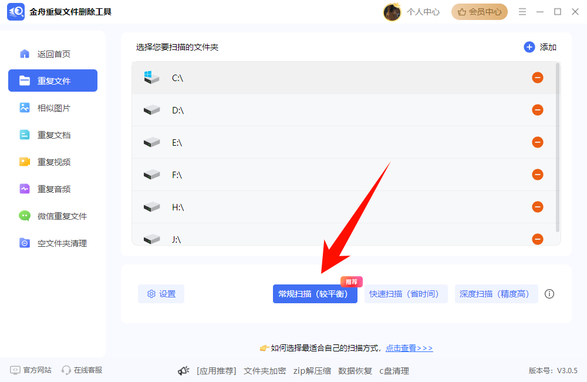Switch to Duplicate Videos (重复视频) tab
Screen dimensions: 587x382
click(53, 162)
